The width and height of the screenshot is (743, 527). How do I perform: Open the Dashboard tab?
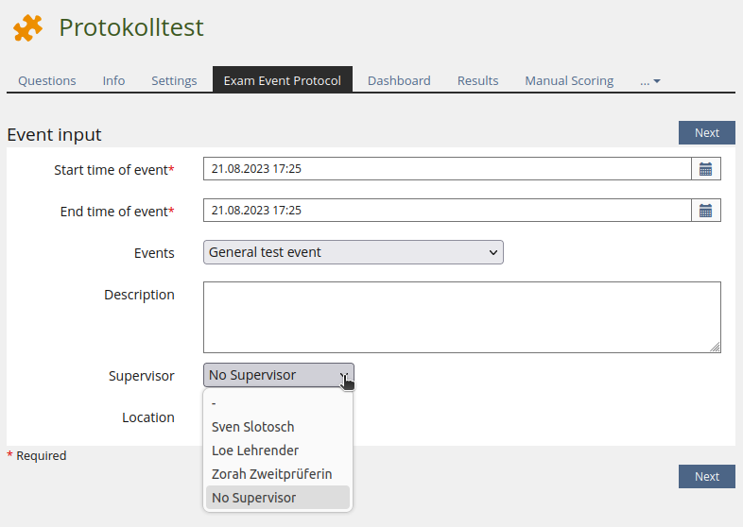coord(399,80)
